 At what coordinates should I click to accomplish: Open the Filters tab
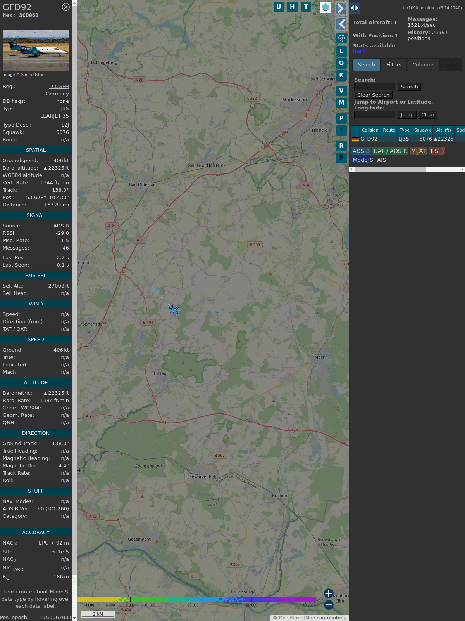394,65
